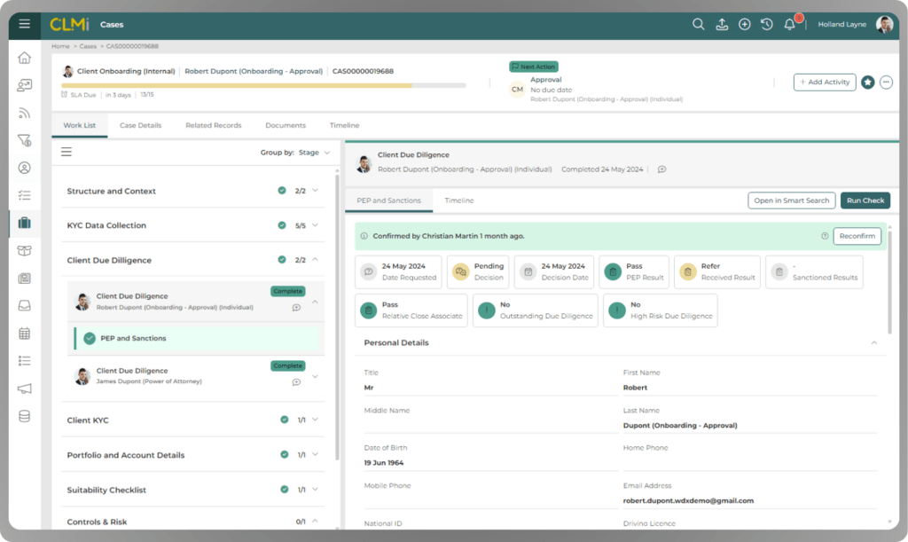Open comment icon in Robert Dupont due diligence row
Viewport: 908px width, 542px height.
296,308
